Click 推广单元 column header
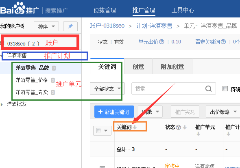The image size is (240, 168). click(x=205, y=127)
